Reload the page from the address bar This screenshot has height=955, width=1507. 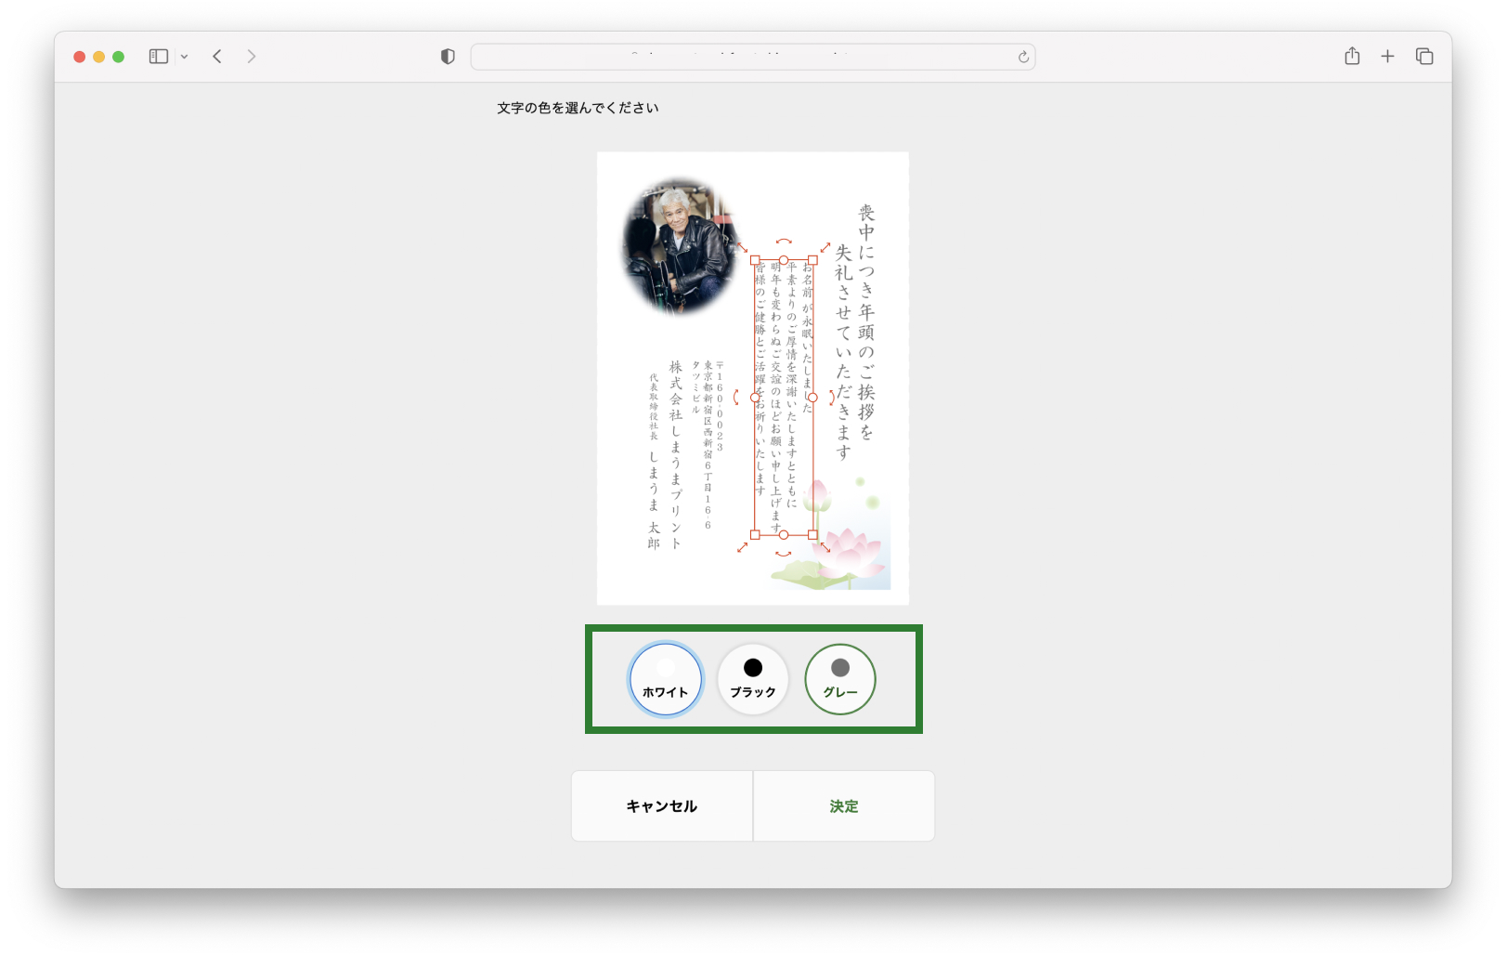tap(1022, 57)
